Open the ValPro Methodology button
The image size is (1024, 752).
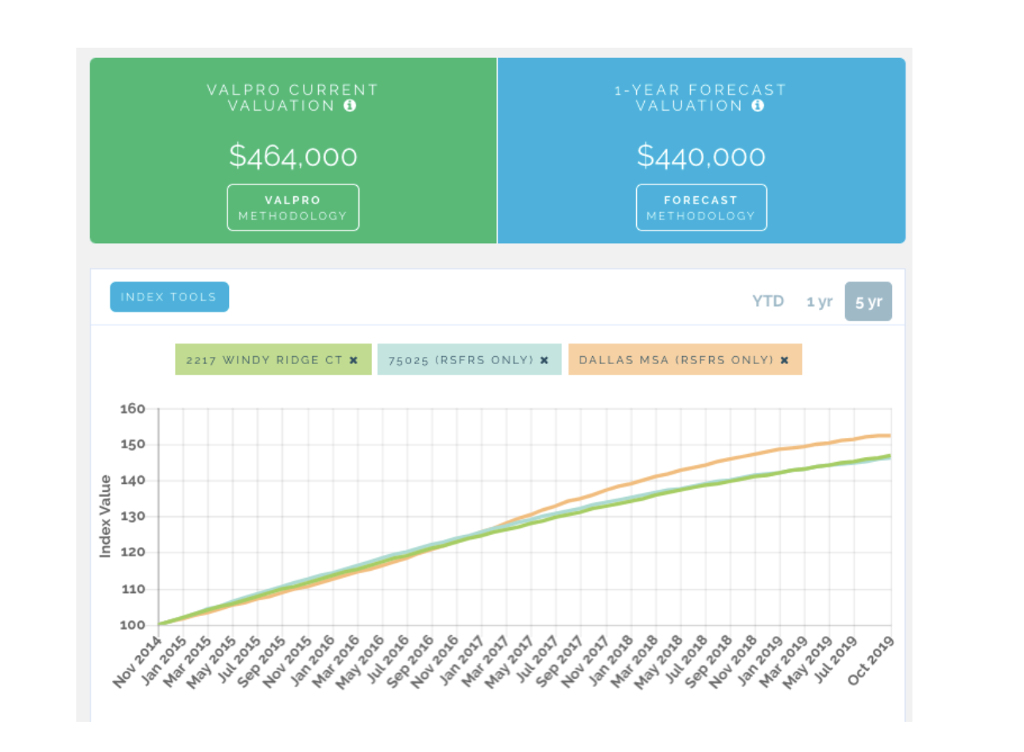tap(293, 207)
